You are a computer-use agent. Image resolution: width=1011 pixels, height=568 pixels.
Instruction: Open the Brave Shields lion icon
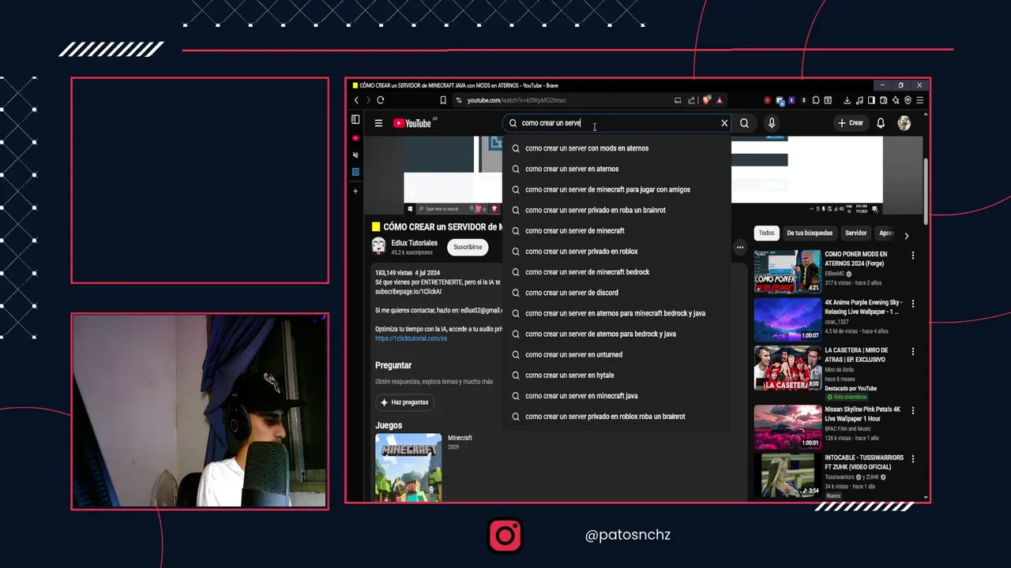706,100
